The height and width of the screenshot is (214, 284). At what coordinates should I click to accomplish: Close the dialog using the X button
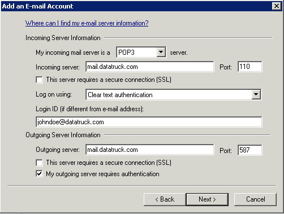coord(277,6)
